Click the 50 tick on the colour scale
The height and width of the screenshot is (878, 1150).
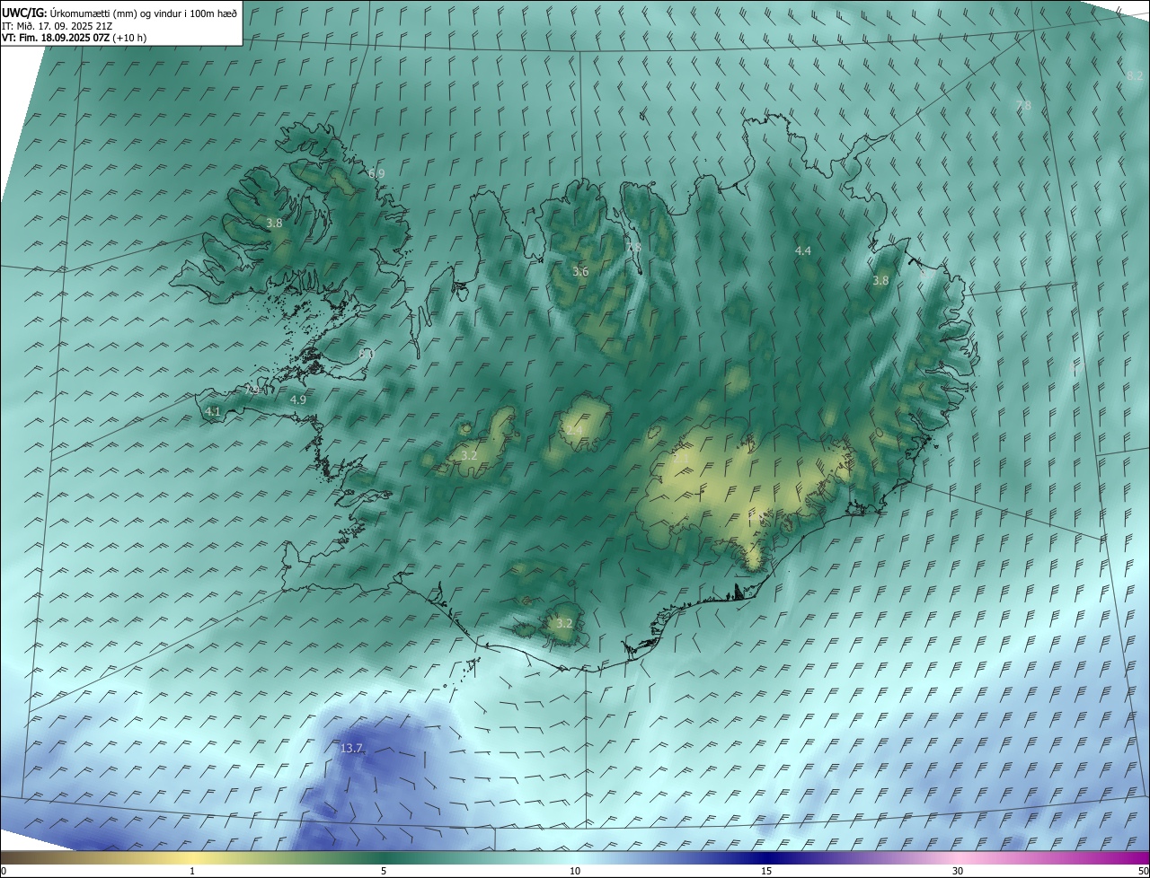(x=1143, y=871)
